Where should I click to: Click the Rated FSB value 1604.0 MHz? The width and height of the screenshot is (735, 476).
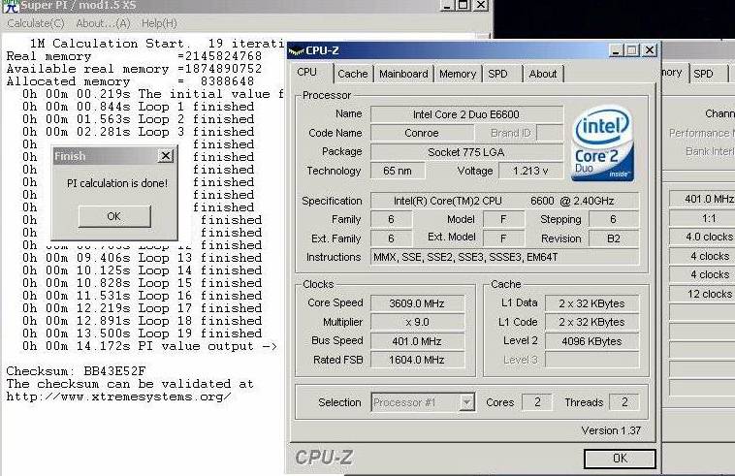click(417, 360)
